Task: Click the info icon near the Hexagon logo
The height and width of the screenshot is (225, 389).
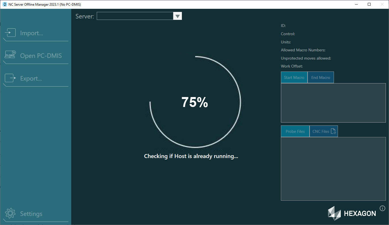Action: (x=382, y=208)
